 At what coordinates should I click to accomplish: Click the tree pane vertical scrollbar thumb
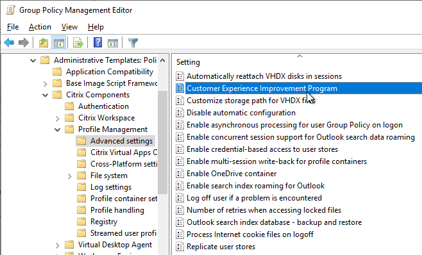click(162, 143)
